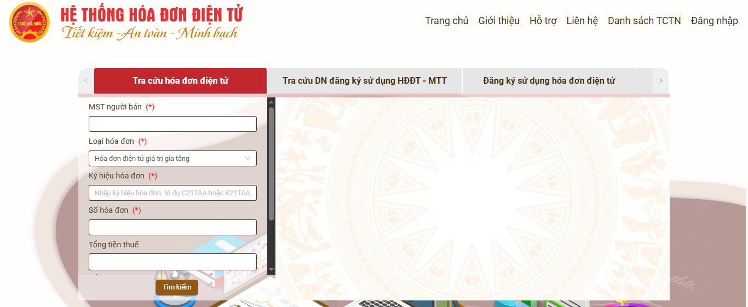Open the Giới thiệu page
Image resolution: width=748 pixels, height=307 pixels.
(x=499, y=21)
